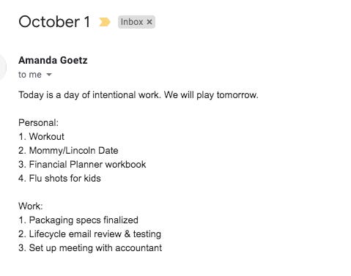Click the Inbox label chip
Viewport: 351px width, 276px height.
click(x=136, y=22)
